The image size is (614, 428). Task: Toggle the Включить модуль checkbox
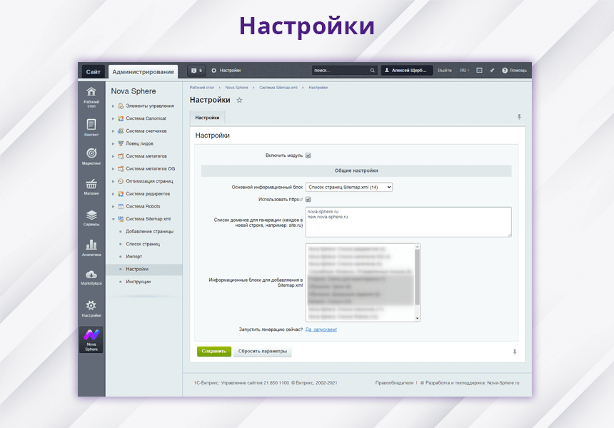click(308, 156)
